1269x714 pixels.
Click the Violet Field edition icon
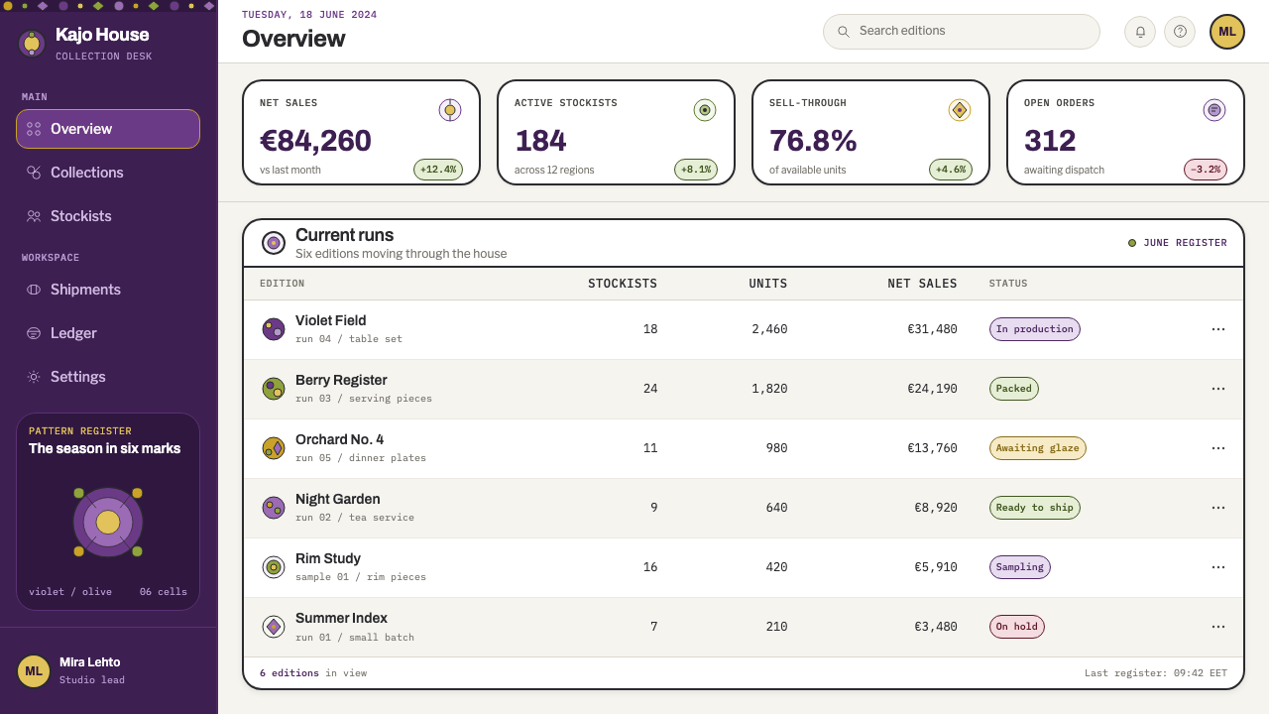(x=274, y=329)
